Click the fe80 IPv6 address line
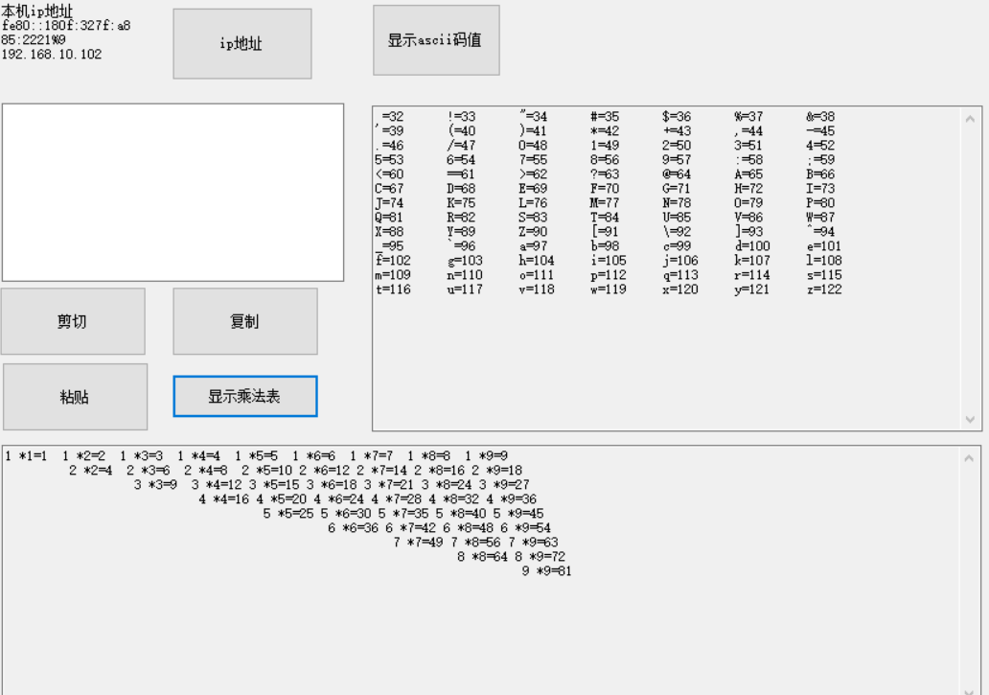Viewport: 989px width, 695px height. [65, 26]
